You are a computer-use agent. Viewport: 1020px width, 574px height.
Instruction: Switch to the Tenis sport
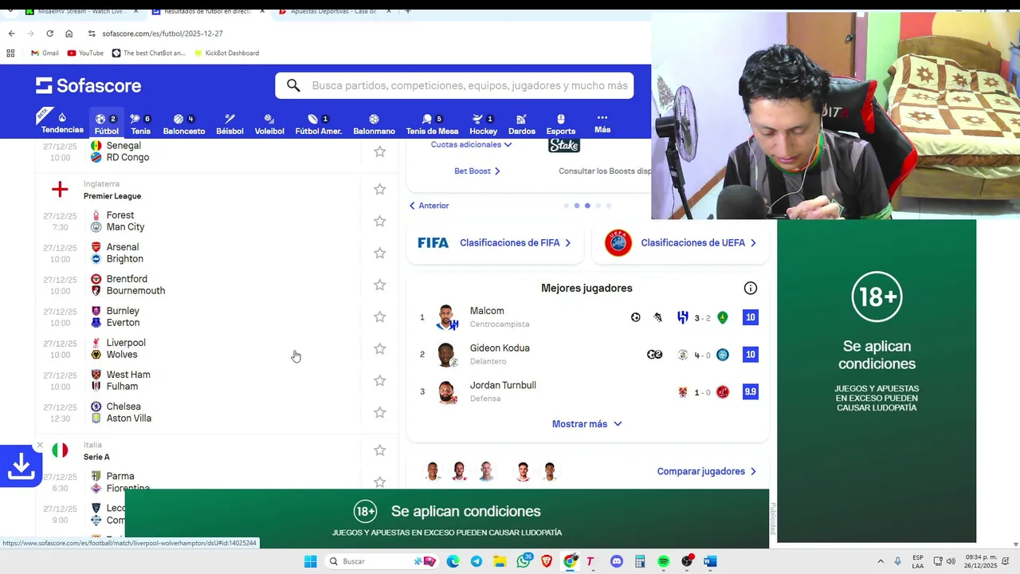pyautogui.click(x=140, y=123)
